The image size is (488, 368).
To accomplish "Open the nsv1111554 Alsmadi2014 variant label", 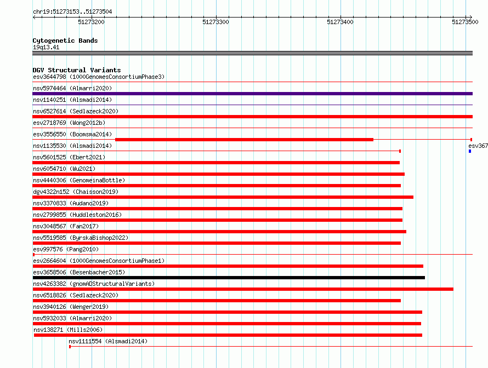I will pos(108,341).
